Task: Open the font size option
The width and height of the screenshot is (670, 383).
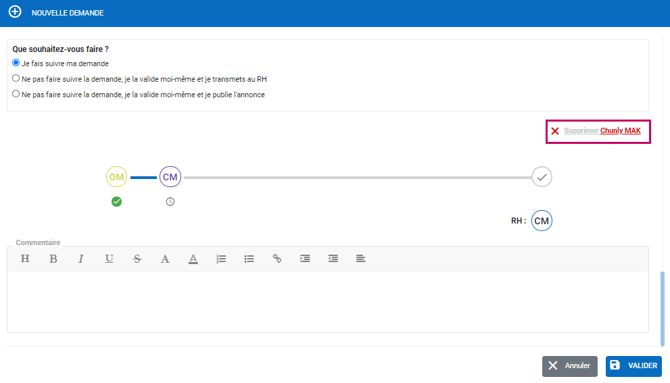Action: (x=165, y=259)
